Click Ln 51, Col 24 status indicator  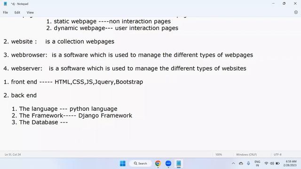coord(13,154)
